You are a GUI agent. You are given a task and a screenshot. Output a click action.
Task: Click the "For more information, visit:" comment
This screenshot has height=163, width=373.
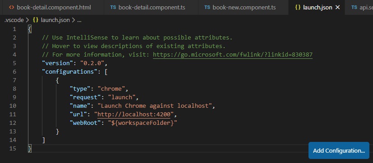coord(96,55)
